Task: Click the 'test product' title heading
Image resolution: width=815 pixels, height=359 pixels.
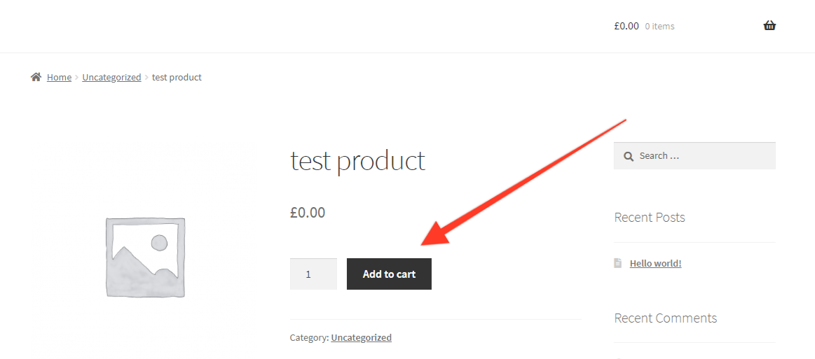Action: pos(357,160)
